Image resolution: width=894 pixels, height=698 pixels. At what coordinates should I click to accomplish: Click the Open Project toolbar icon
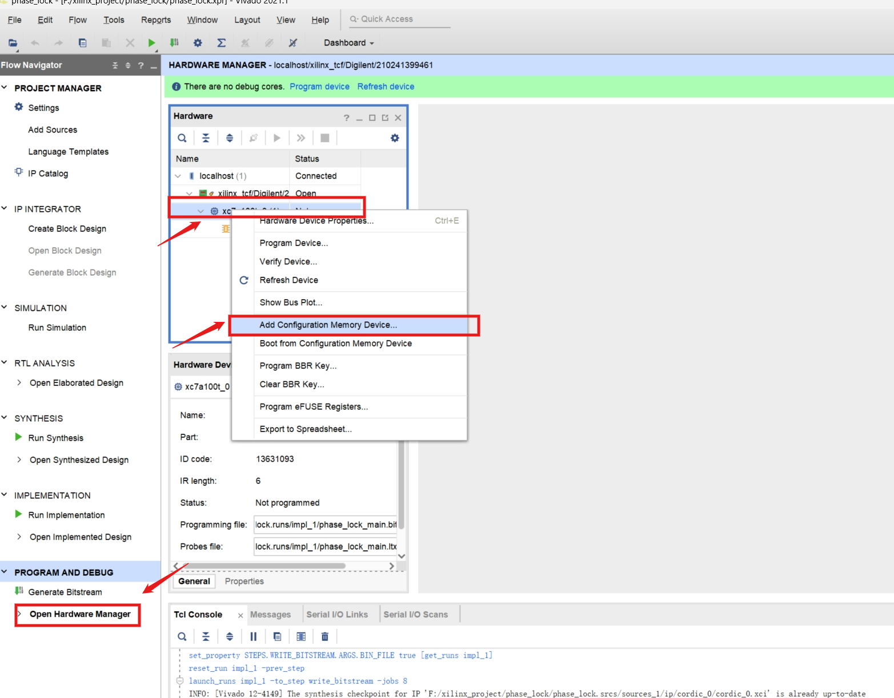pos(13,43)
